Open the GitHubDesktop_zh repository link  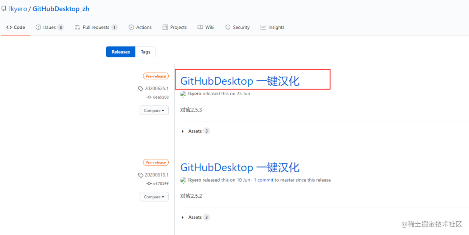coord(61,9)
